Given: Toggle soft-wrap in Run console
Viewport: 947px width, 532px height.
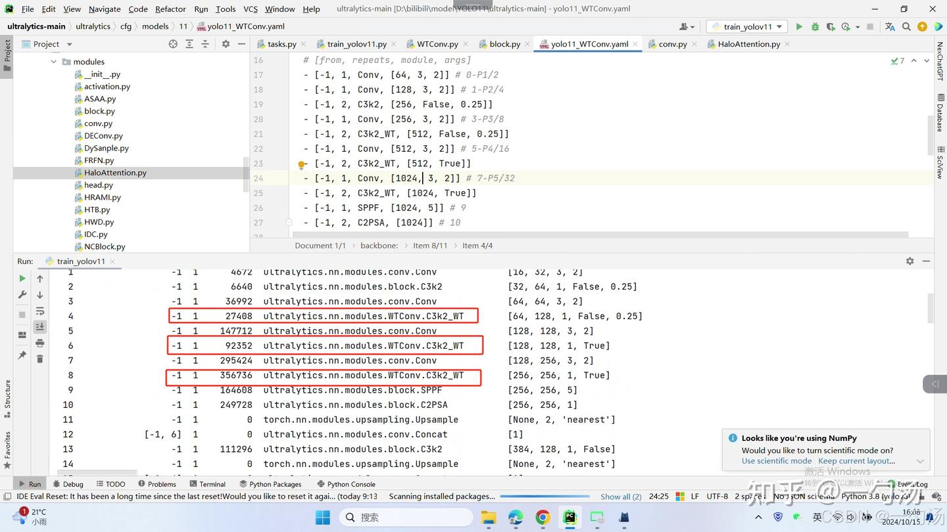Looking at the screenshot, I should pyautogui.click(x=40, y=311).
